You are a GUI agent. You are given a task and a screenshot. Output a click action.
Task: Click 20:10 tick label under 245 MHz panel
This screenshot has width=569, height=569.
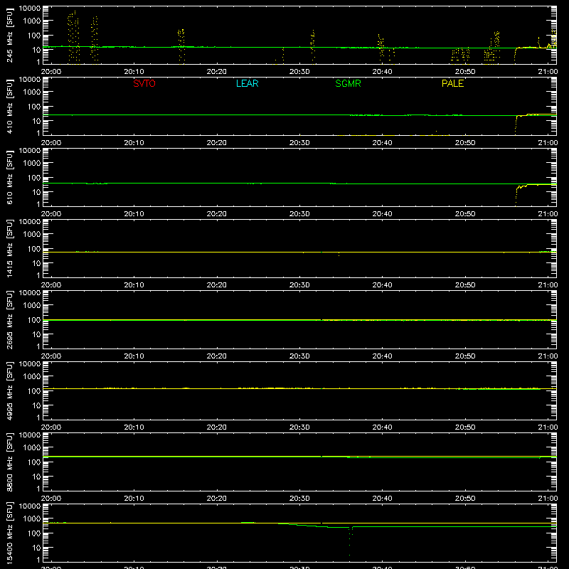coord(134,72)
